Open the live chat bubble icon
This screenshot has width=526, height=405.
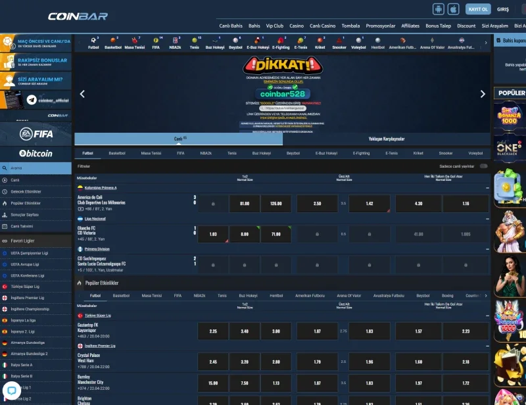point(12,391)
